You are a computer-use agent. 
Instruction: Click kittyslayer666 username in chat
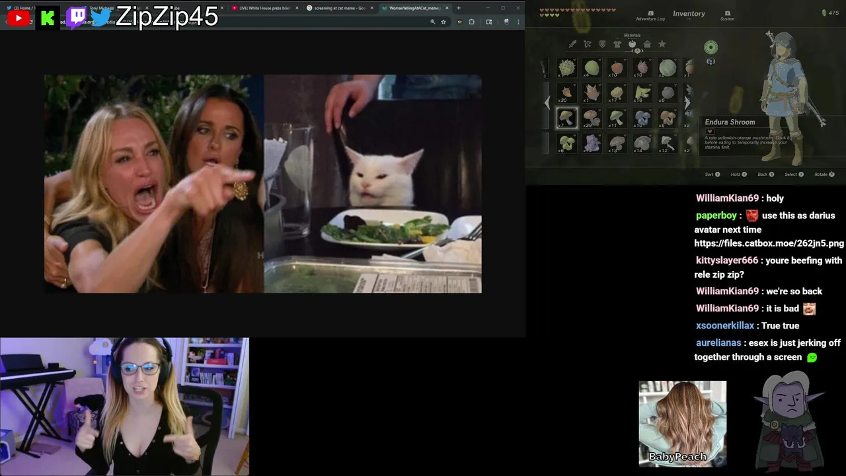point(727,260)
